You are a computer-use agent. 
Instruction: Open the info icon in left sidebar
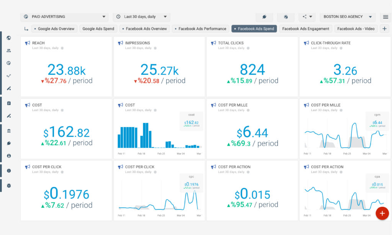[9, 171]
